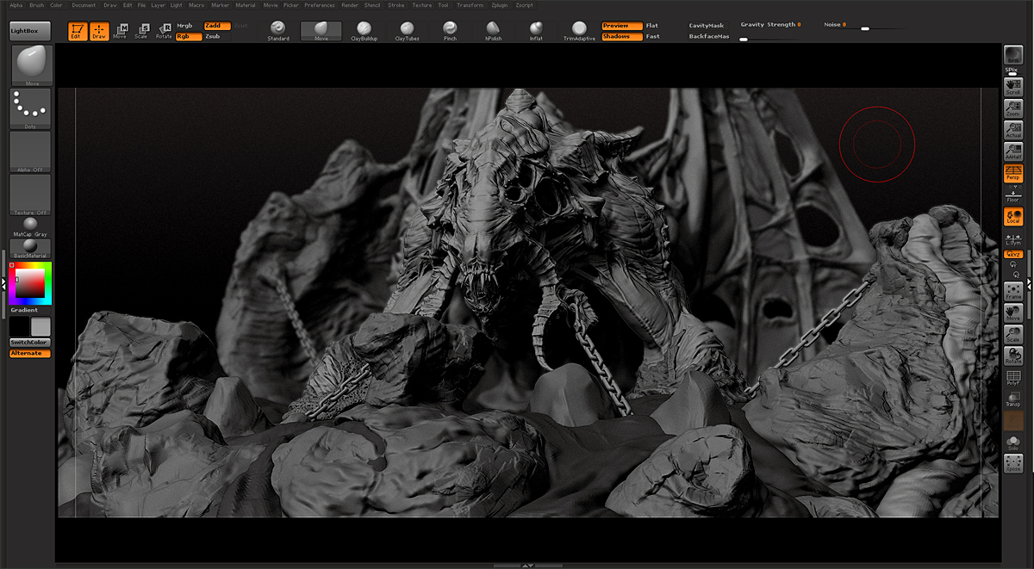Adjust the Noise slider

pyautogui.click(x=864, y=26)
